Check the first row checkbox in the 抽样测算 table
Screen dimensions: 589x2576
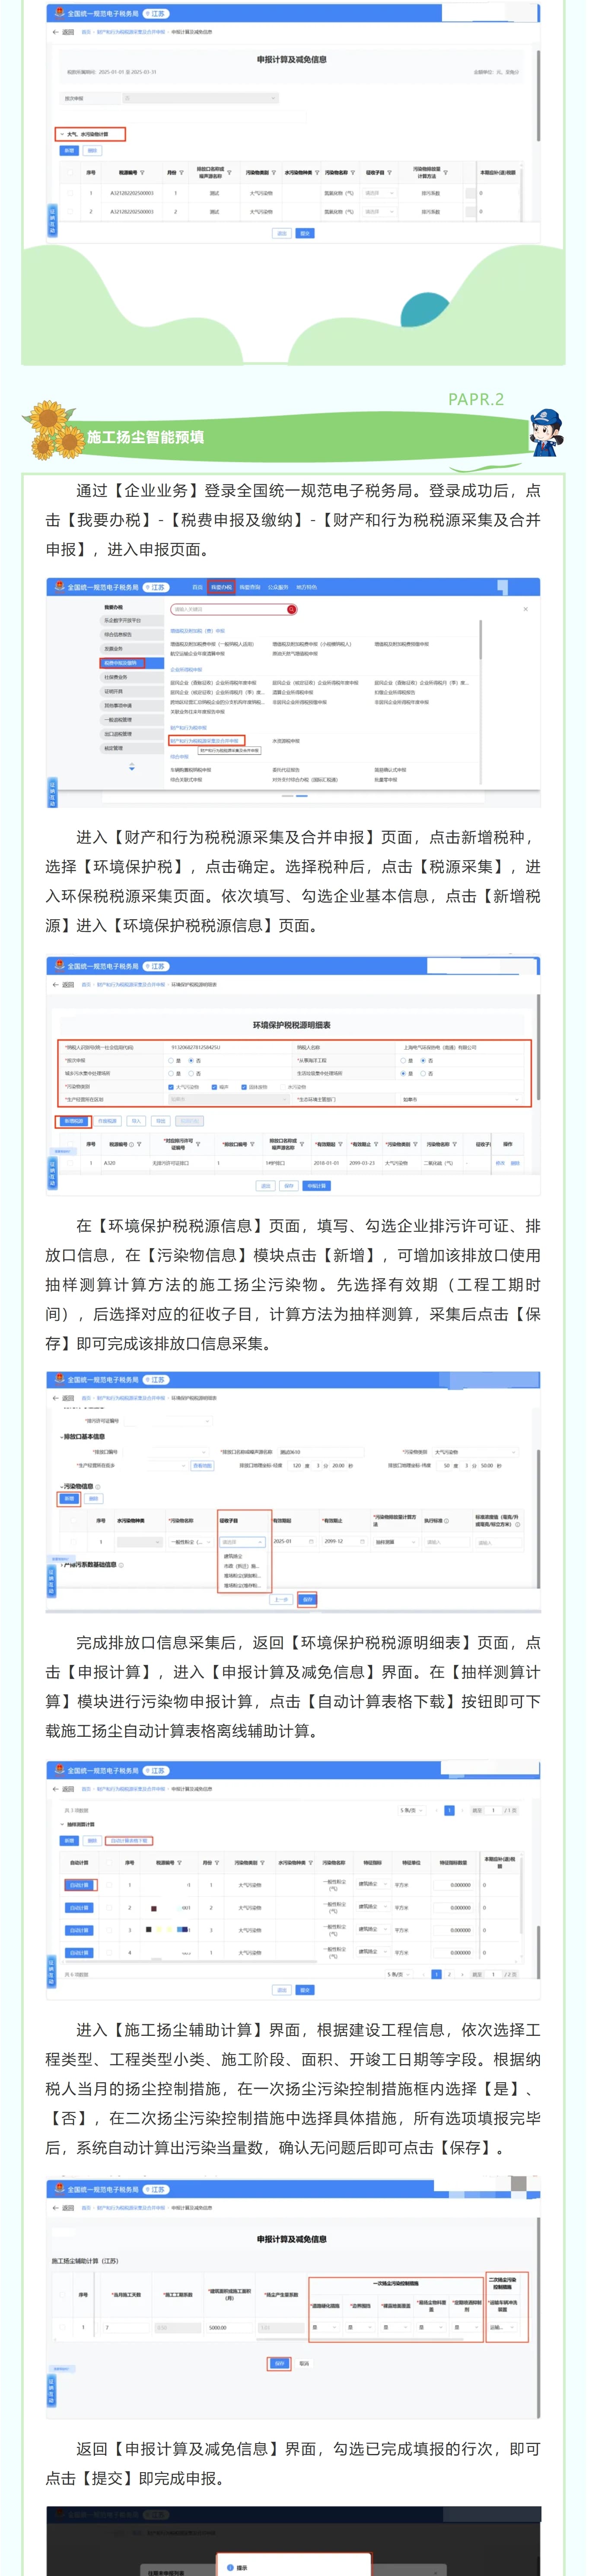(x=109, y=1884)
